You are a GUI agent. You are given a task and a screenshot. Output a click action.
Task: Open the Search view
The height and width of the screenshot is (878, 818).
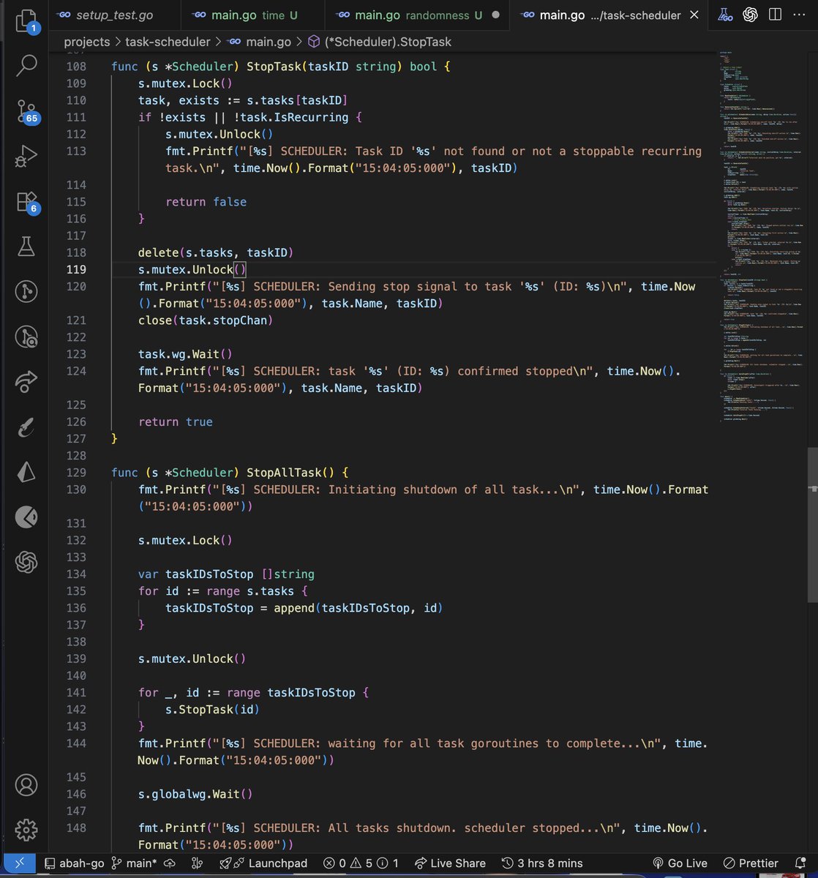26,65
